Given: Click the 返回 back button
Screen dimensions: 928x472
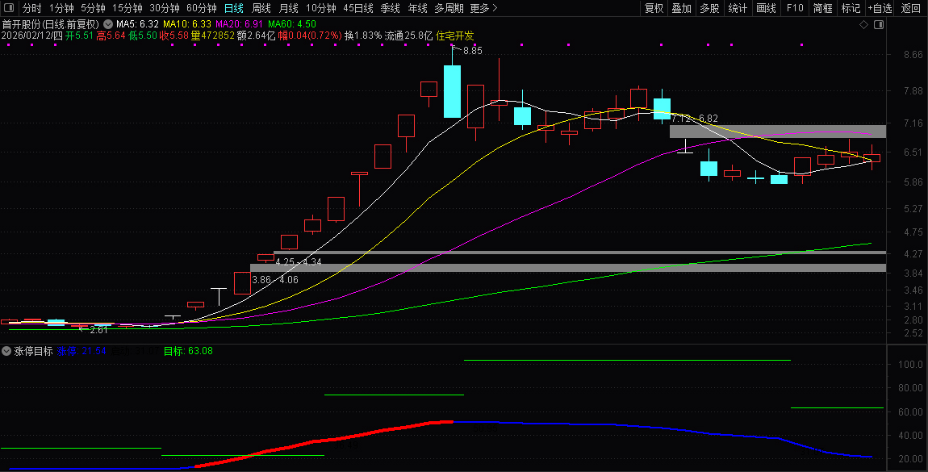Looking at the screenshot, I should click(910, 8).
